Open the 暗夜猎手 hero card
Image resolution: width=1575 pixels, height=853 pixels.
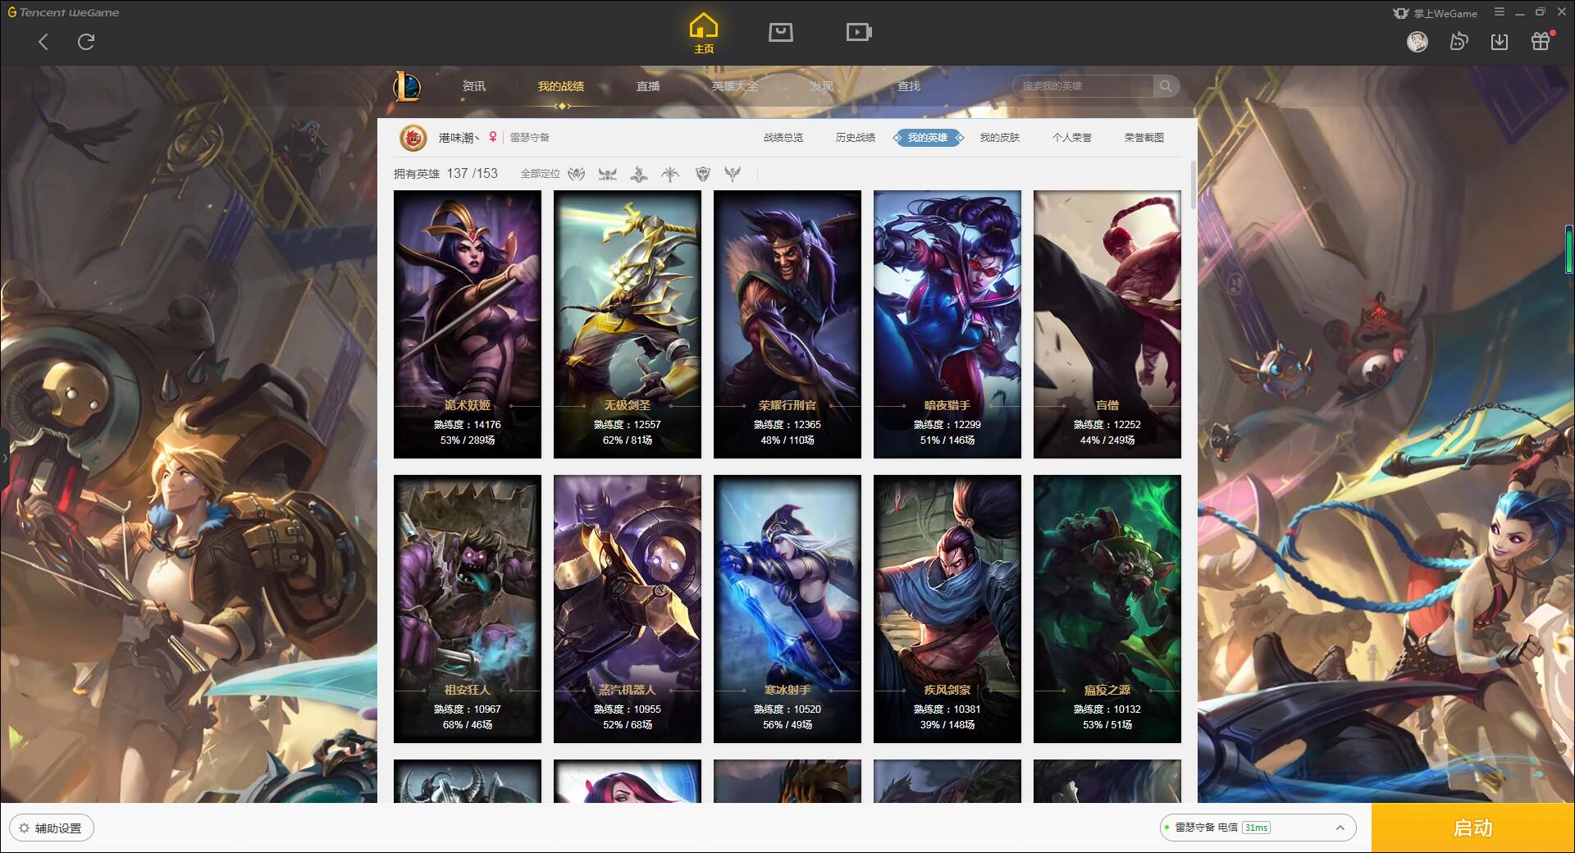[x=947, y=324]
